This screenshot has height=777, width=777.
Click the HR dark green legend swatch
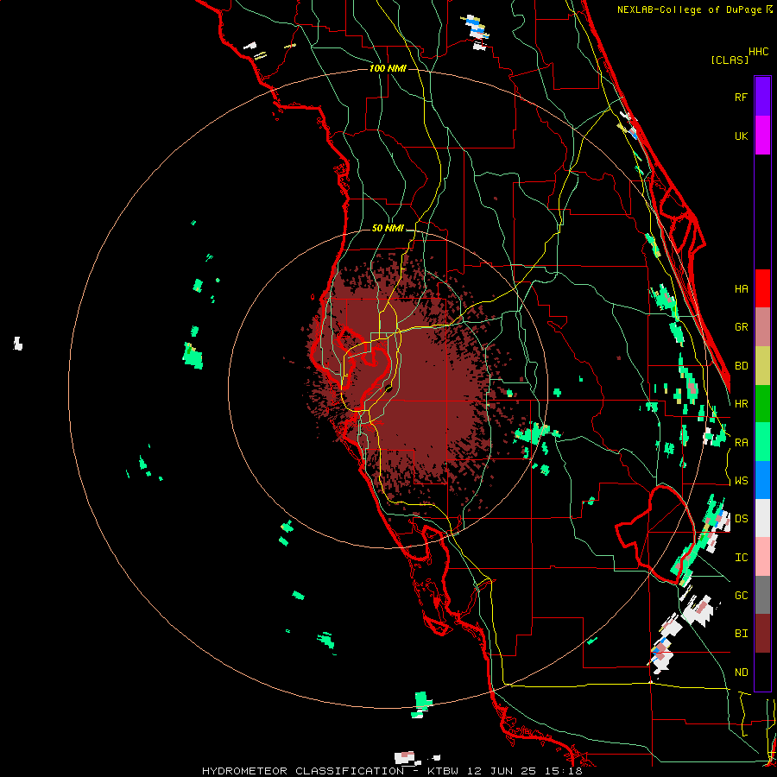762,404
